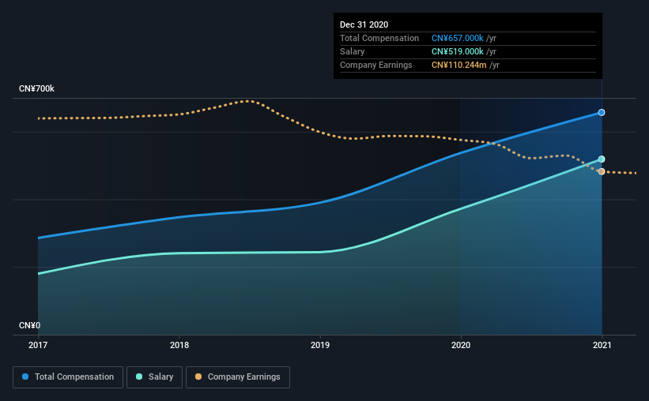649x401 pixels.
Task: Click the blue Total Compensation legend dot
Action: [x=25, y=377]
